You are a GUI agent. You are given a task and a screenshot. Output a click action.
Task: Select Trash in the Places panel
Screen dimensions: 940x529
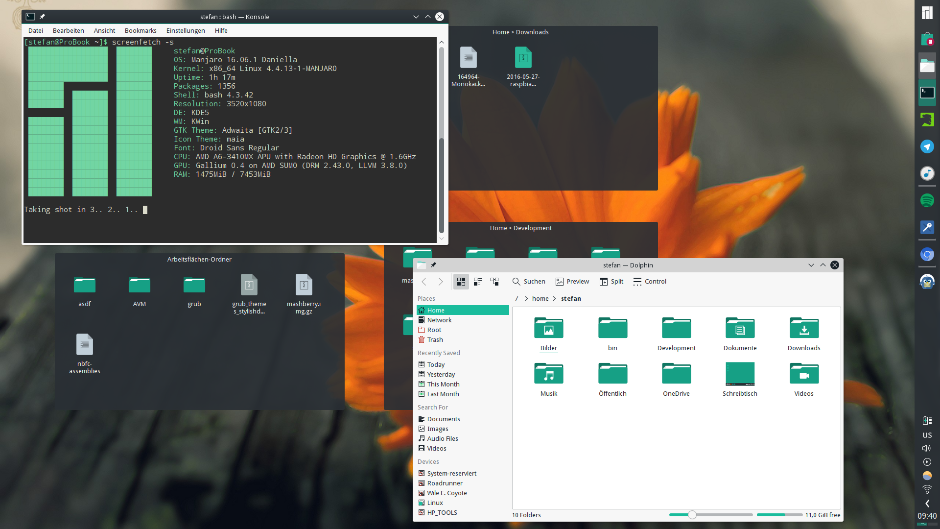435,340
